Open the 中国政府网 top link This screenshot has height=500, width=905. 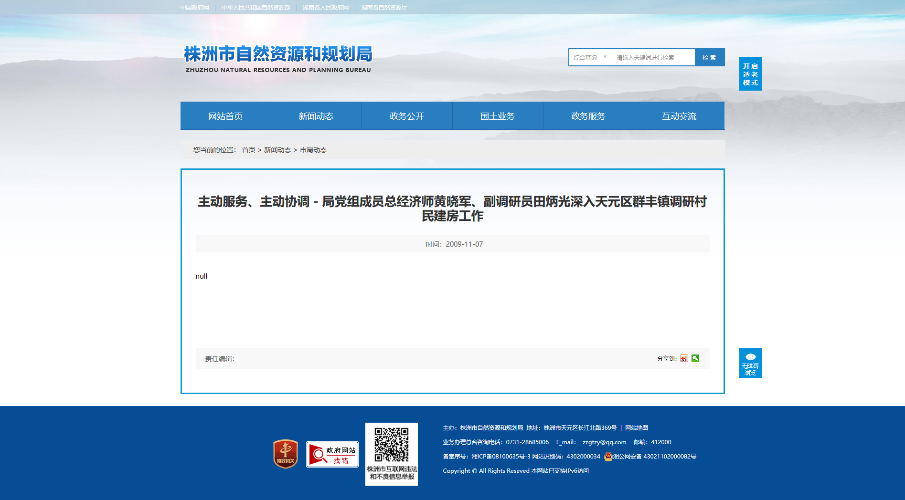pyautogui.click(x=194, y=8)
